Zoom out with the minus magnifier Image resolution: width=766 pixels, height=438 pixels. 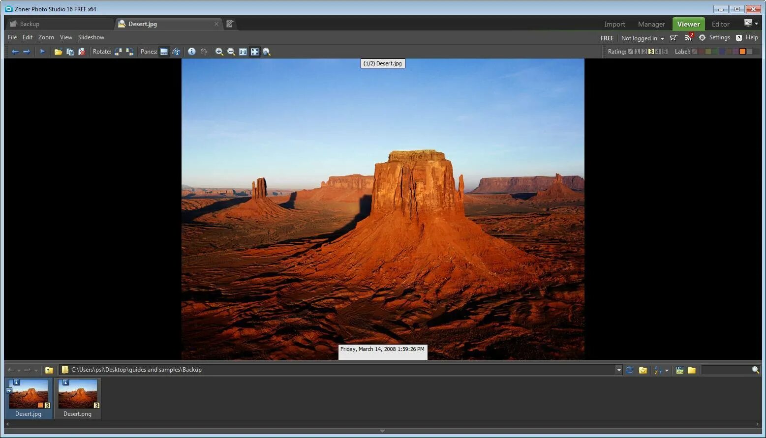[231, 52]
